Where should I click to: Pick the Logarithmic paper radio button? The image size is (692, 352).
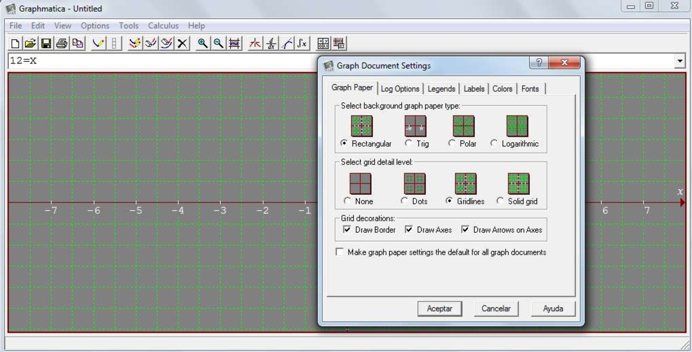(x=494, y=143)
